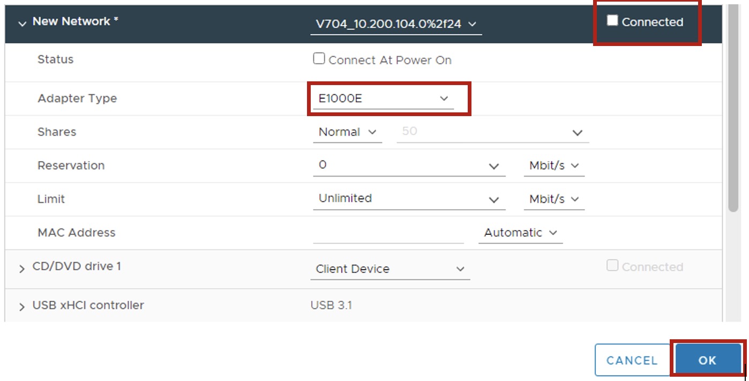The width and height of the screenshot is (749, 381).
Task: Check the Connect At Power On box
Action: 319,59
